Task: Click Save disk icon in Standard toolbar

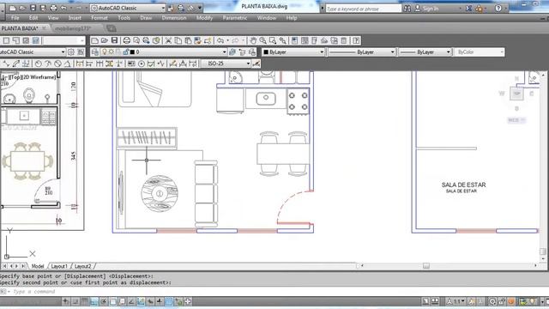Action: click(114, 40)
